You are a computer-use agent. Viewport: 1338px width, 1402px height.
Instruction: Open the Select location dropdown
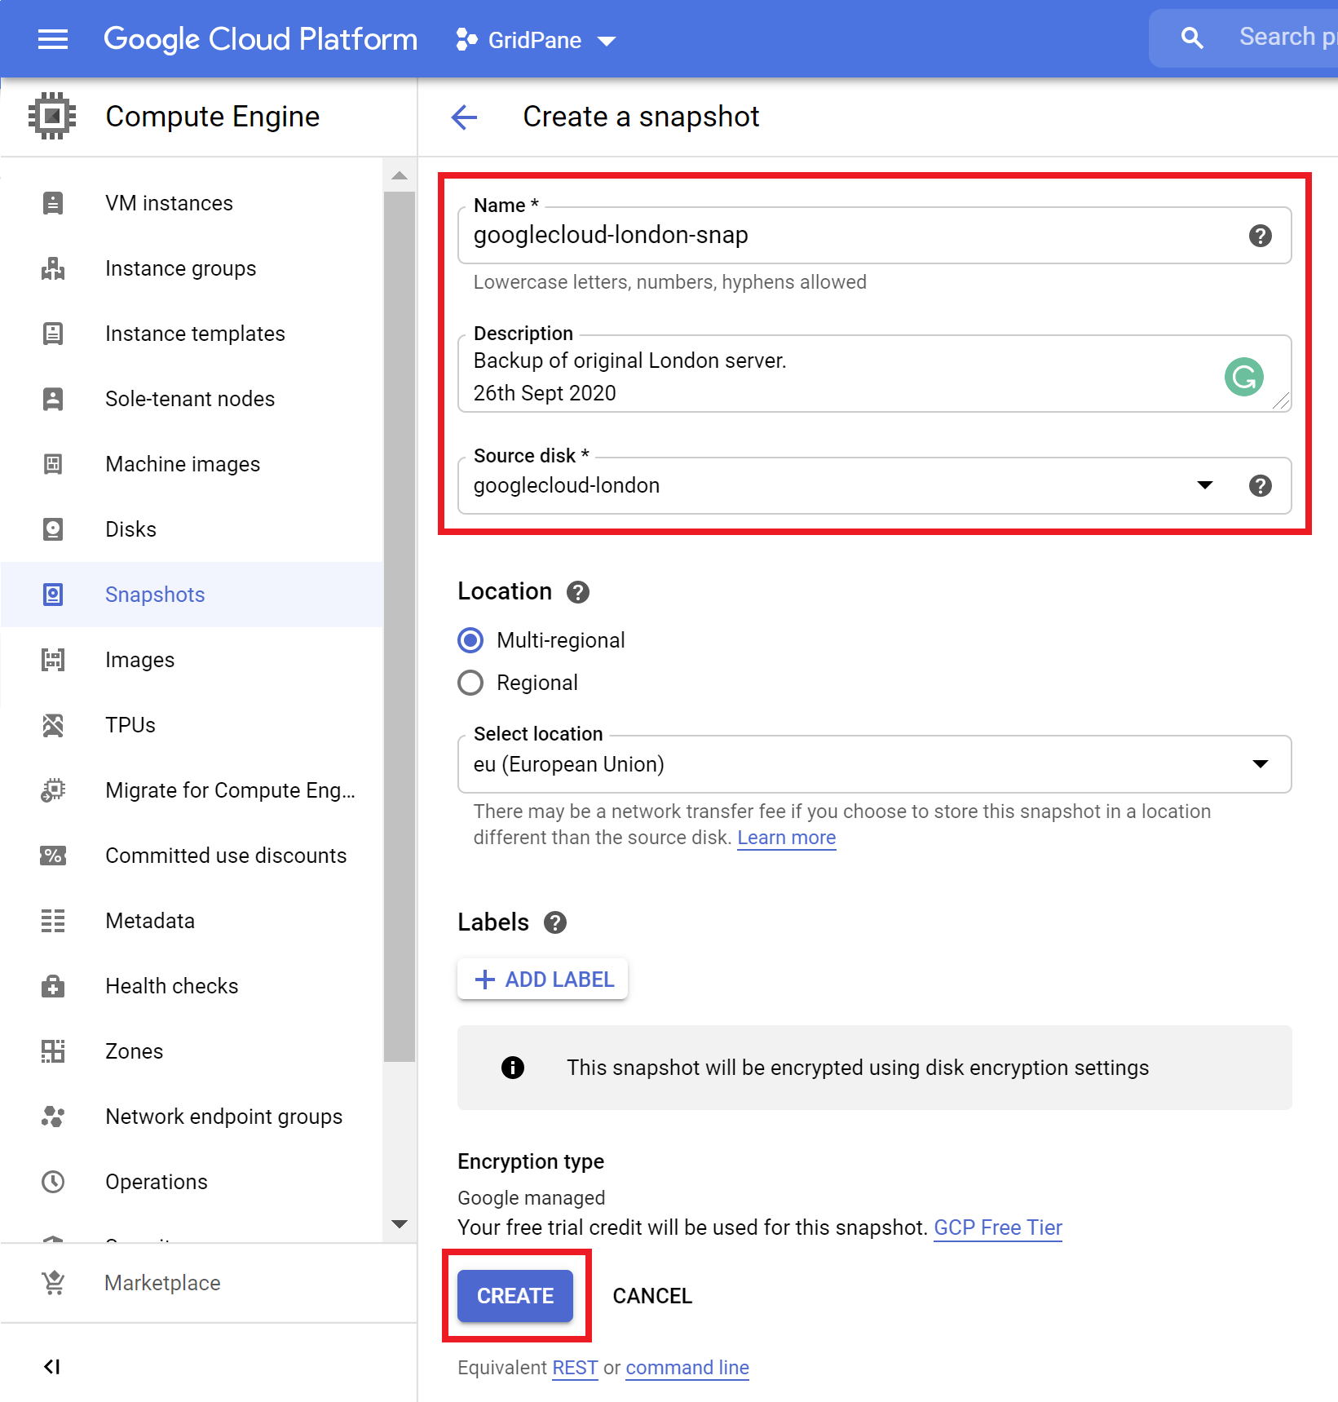click(874, 764)
